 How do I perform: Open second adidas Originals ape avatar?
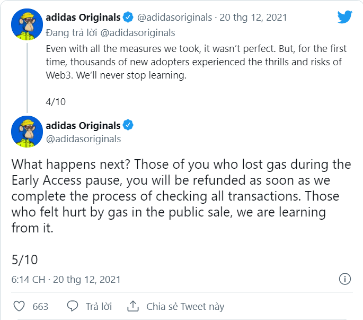point(26,132)
